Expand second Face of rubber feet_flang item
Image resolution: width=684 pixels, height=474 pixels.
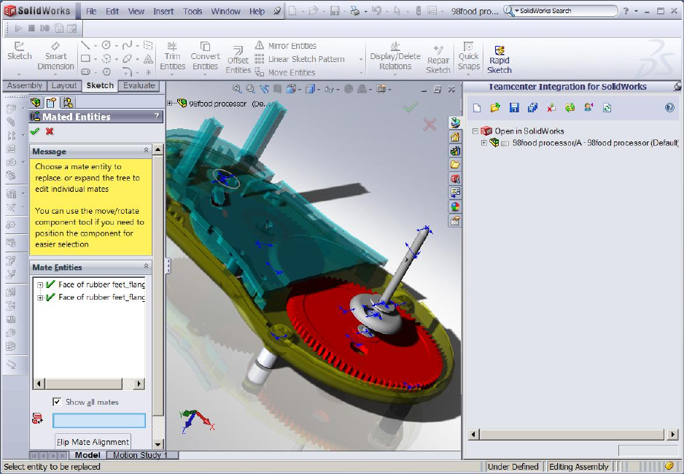[40, 298]
